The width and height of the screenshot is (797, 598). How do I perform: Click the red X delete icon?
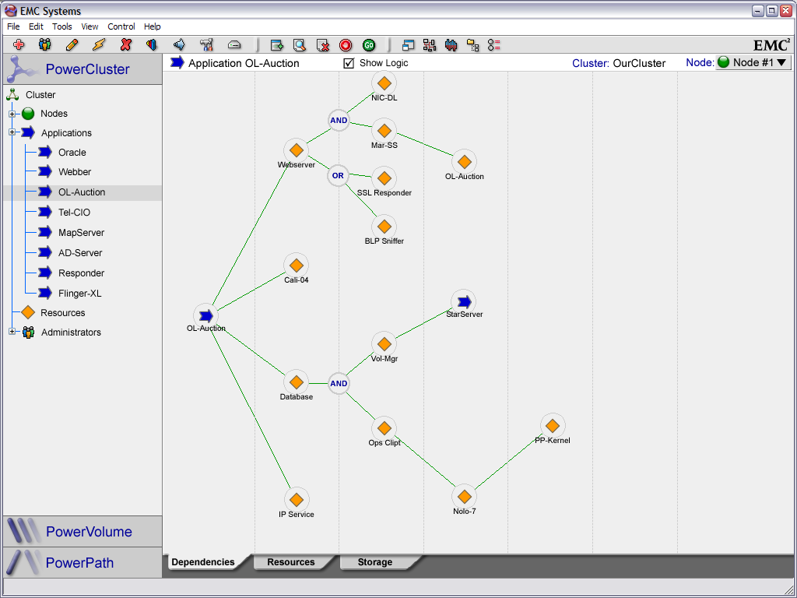tap(125, 44)
